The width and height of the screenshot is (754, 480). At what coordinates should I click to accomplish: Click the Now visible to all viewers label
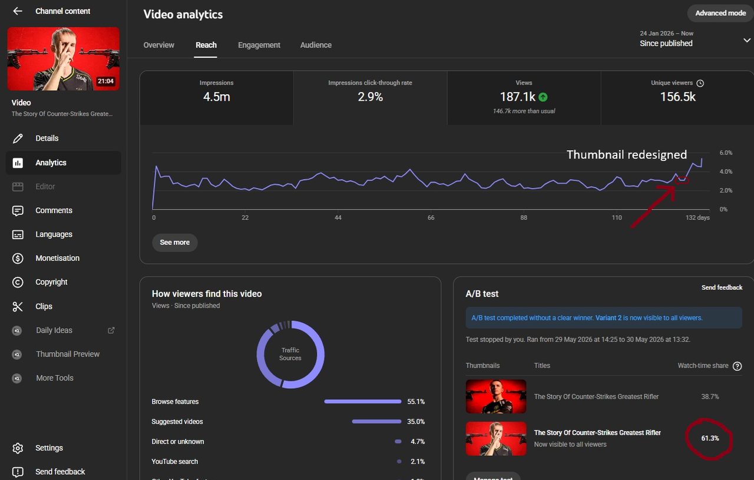click(570, 445)
